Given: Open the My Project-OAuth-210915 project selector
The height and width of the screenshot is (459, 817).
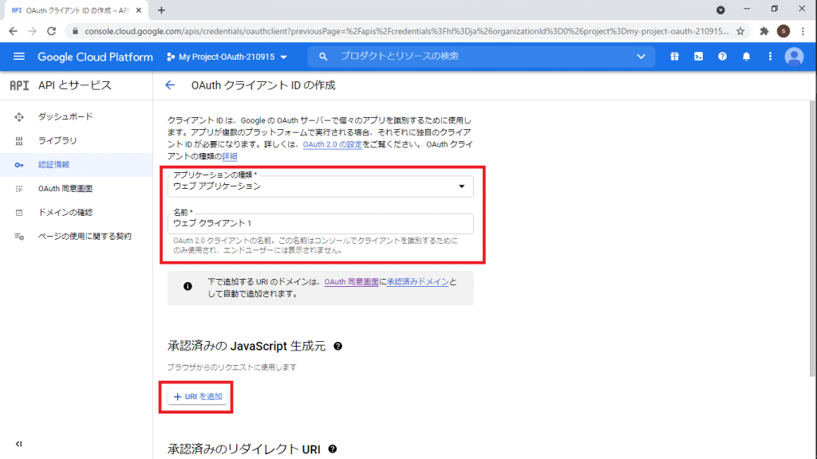Looking at the screenshot, I should 226,57.
